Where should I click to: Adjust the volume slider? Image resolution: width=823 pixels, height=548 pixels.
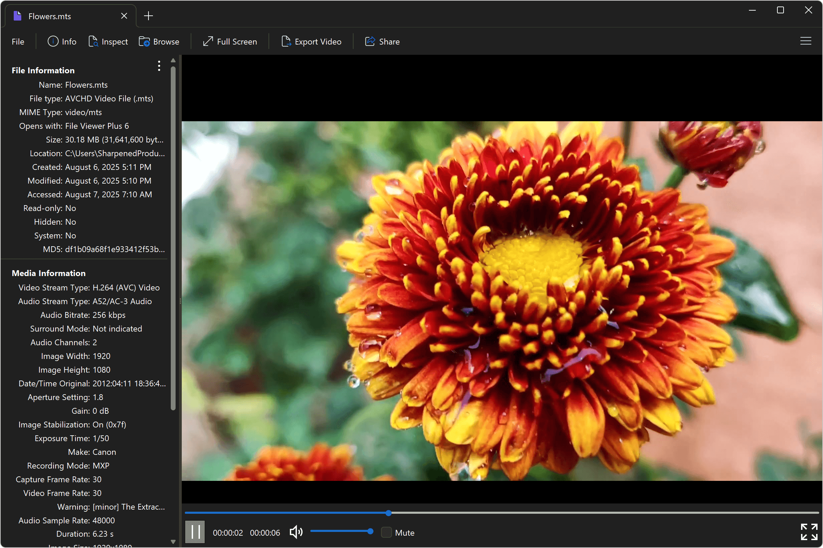(342, 531)
